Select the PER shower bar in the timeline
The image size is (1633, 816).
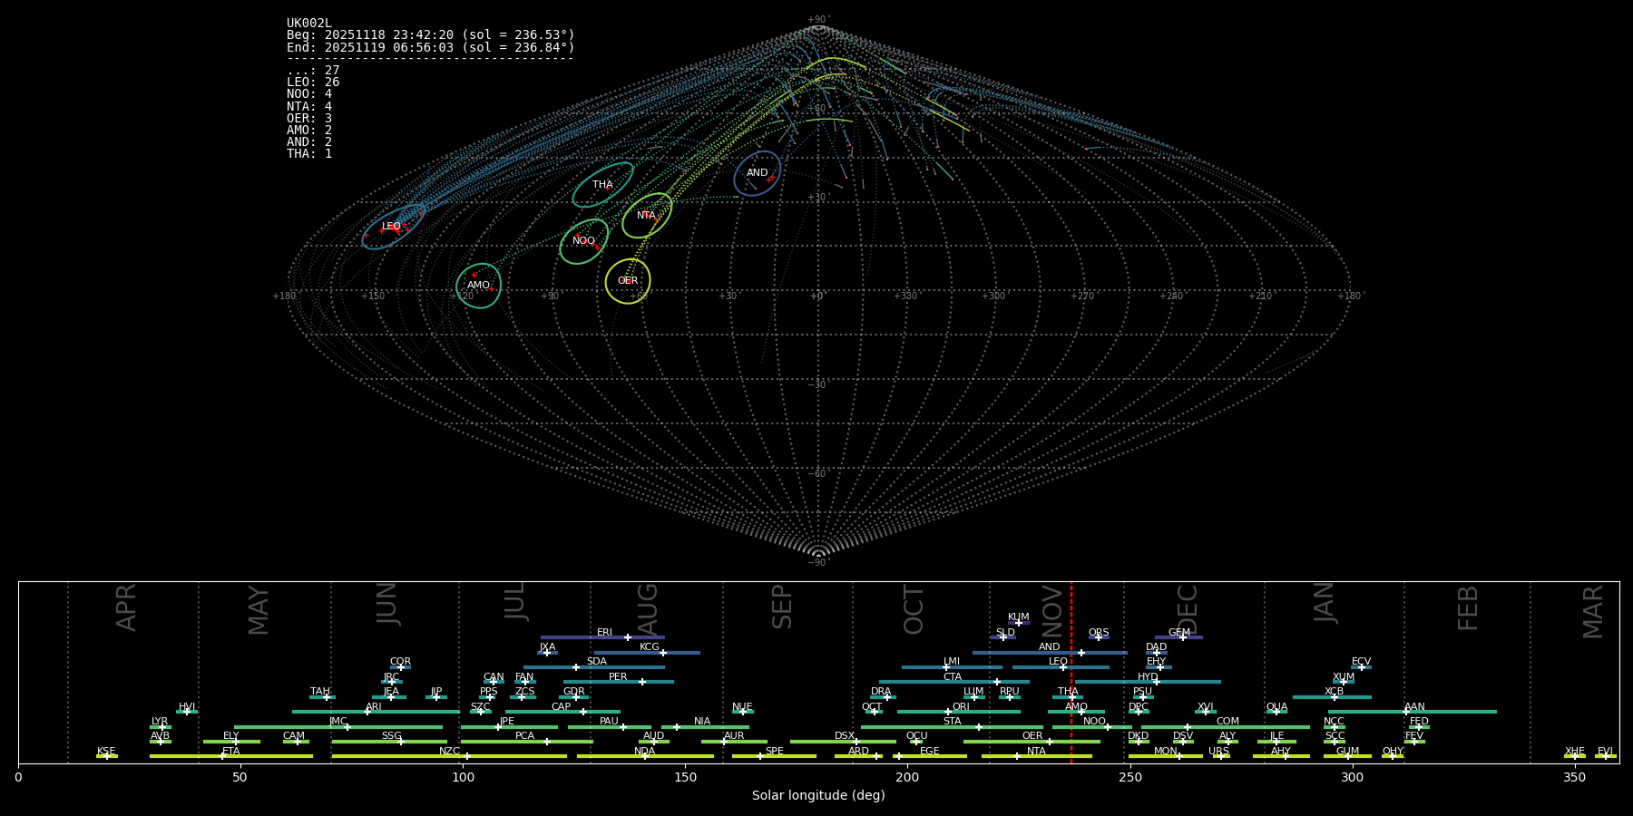pos(618,682)
